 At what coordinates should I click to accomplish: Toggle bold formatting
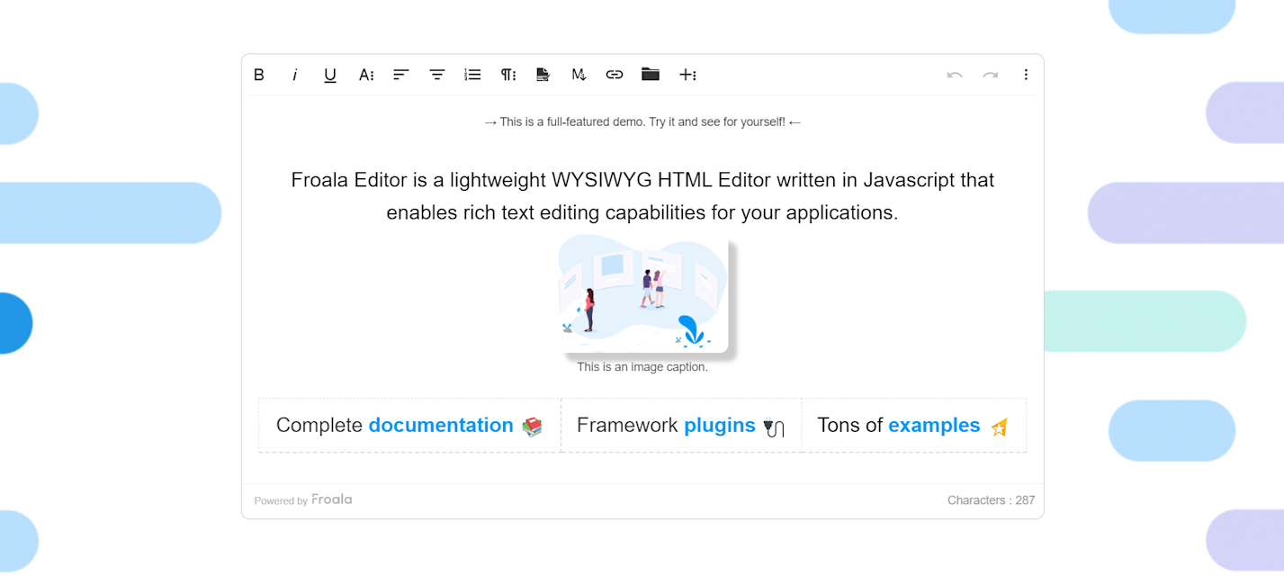pyautogui.click(x=259, y=75)
